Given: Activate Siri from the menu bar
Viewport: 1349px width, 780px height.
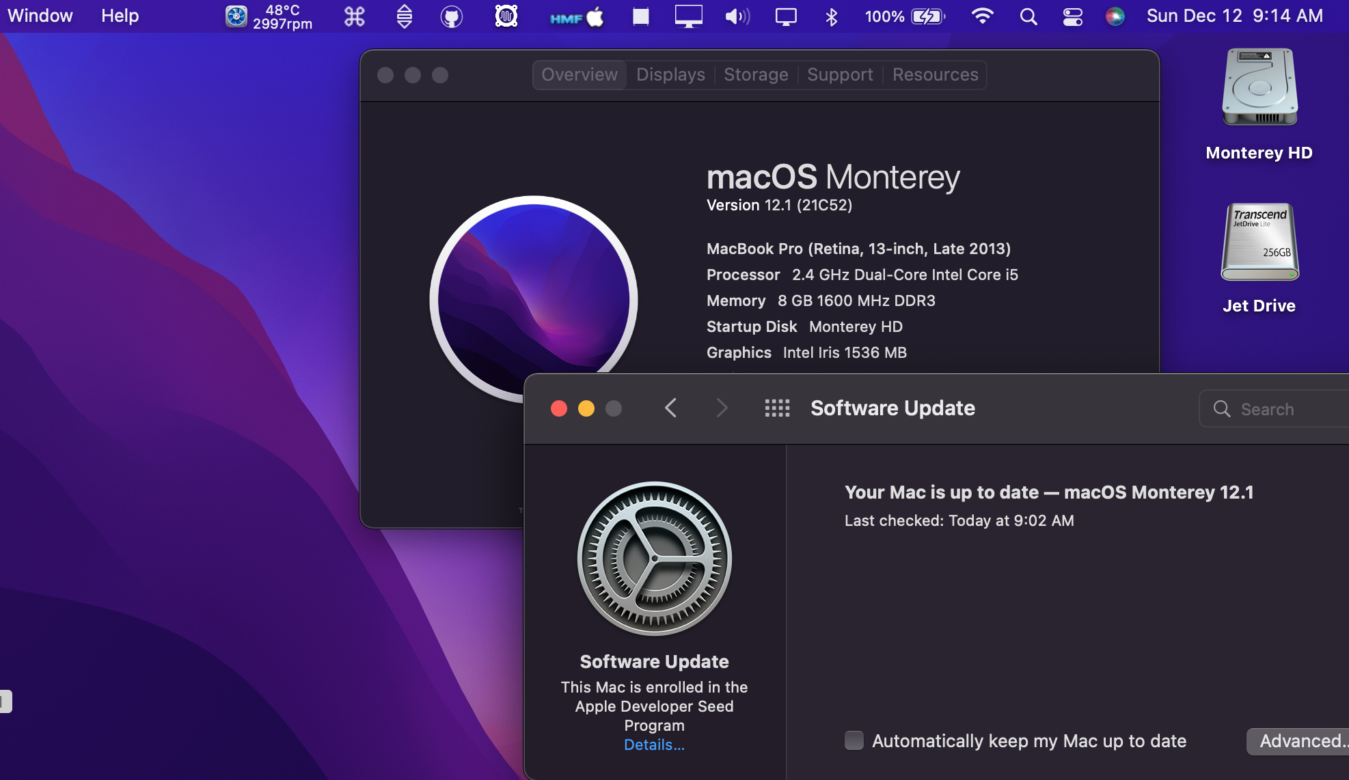Looking at the screenshot, I should pos(1115,16).
